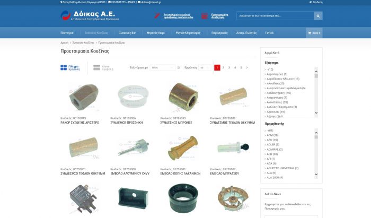
Task: Filter by Αντιστάσεις (28)
Action: point(277,102)
